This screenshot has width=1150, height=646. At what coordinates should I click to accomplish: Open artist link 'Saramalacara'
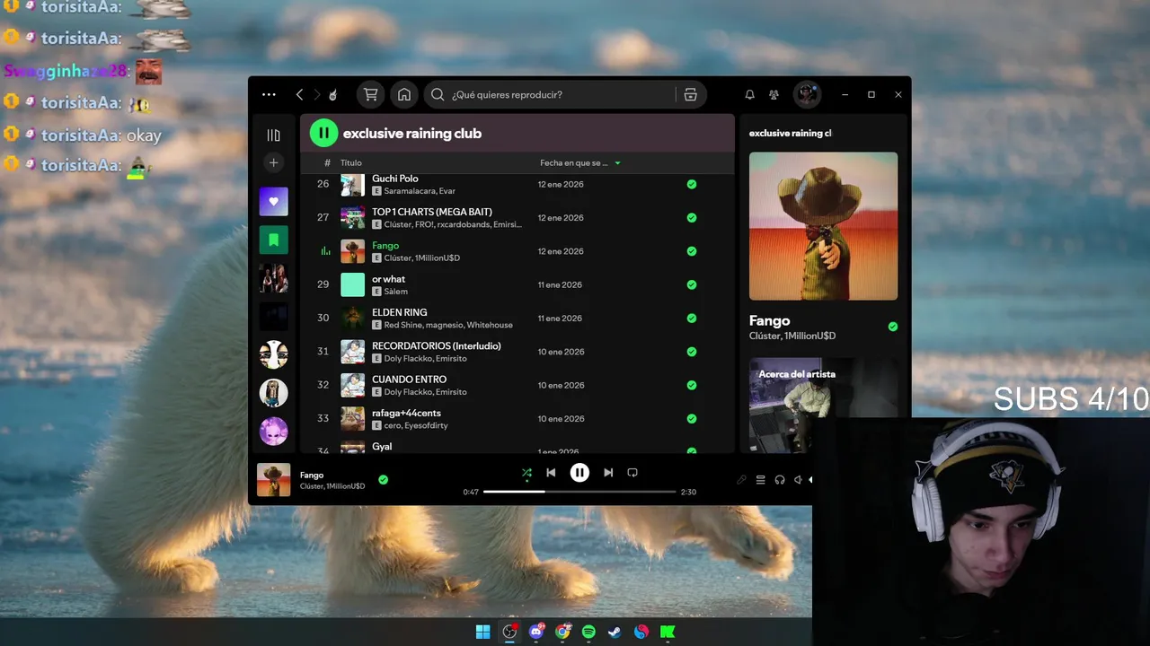tap(409, 191)
